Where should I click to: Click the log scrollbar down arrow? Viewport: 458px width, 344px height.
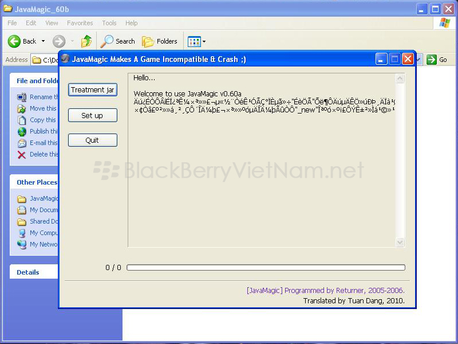point(400,242)
